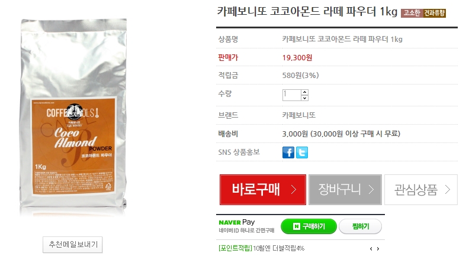Add to wishlist via 관심상품 button
The image size is (469, 263).
click(421, 190)
